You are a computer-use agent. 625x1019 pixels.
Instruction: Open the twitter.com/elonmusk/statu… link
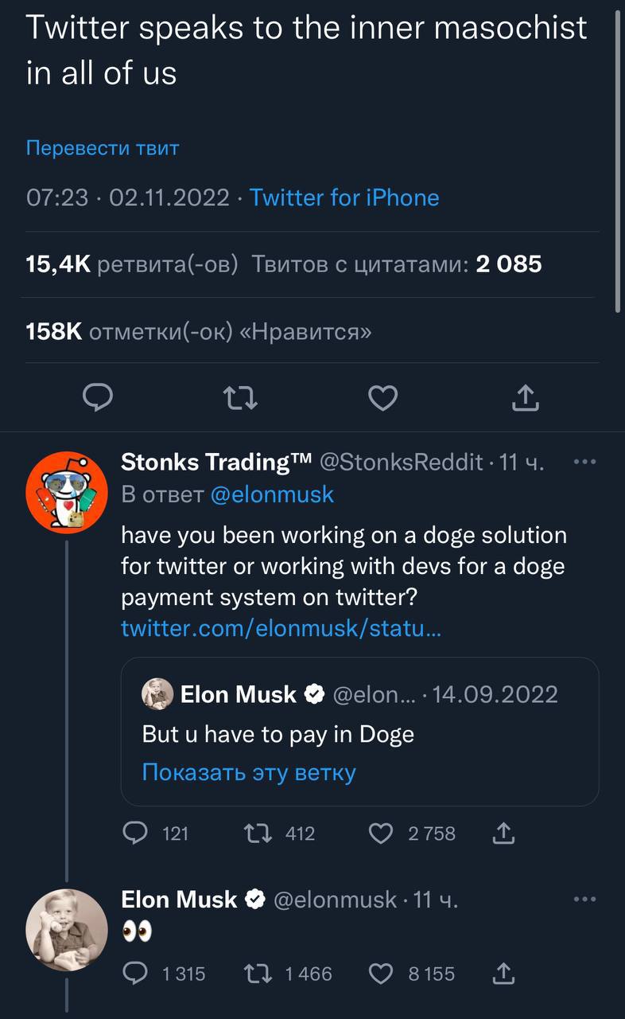click(281, 629)
